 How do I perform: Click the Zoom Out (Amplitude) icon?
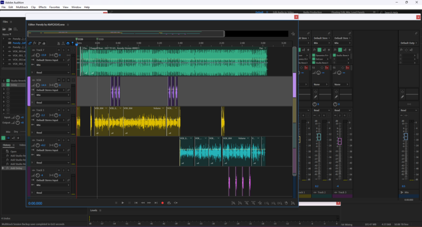[x=240, y=203]
